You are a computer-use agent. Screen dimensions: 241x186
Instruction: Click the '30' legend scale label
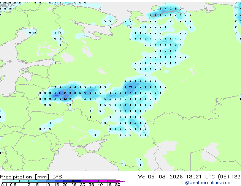[82, 184]
